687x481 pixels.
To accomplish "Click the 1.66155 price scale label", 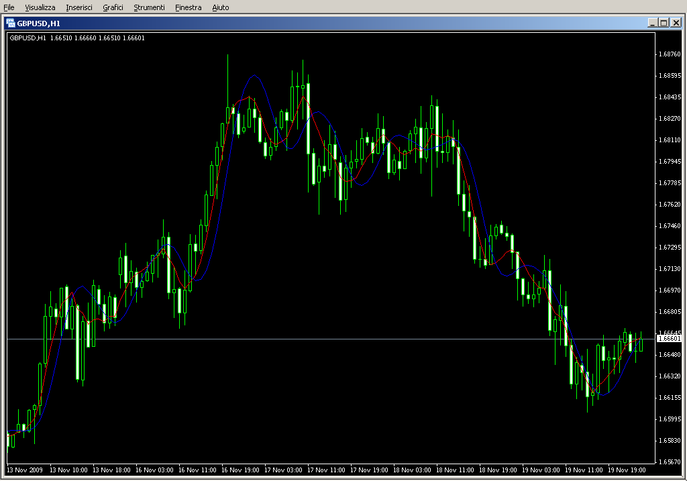I will coord(670,398).
